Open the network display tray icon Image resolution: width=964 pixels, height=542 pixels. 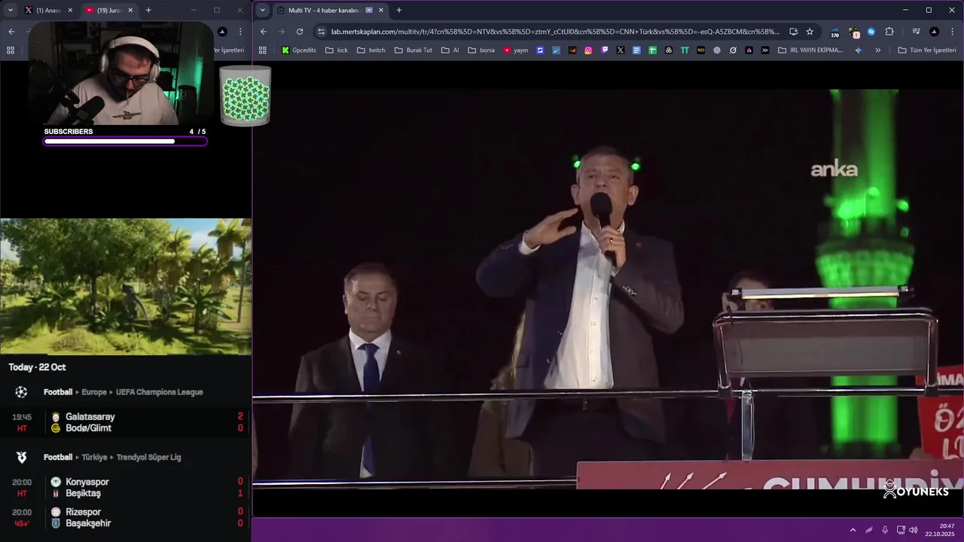[x=901, y=530]
